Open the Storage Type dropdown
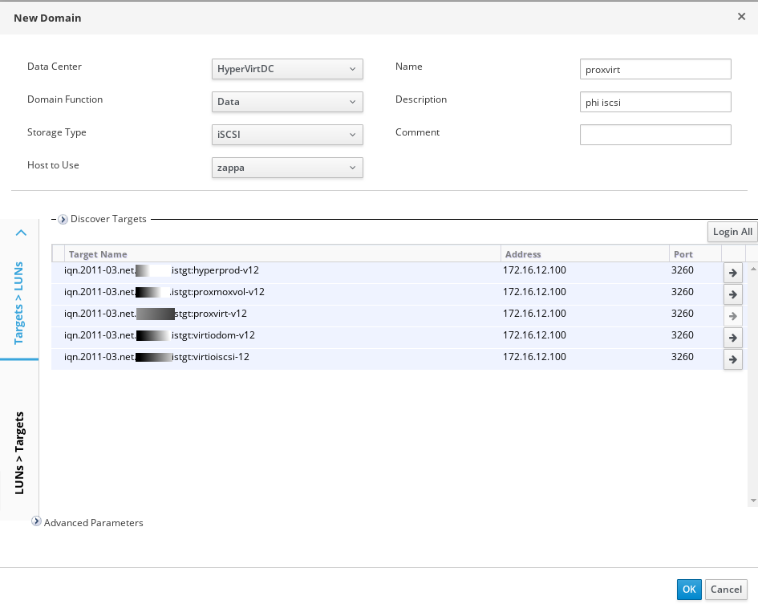 pyautogui.click(x=287, y=135)
